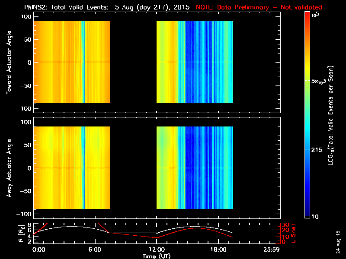Click the '24 Aug 15' date stamp
Viewport: 346px width, 259px height.
pos(338,241)
